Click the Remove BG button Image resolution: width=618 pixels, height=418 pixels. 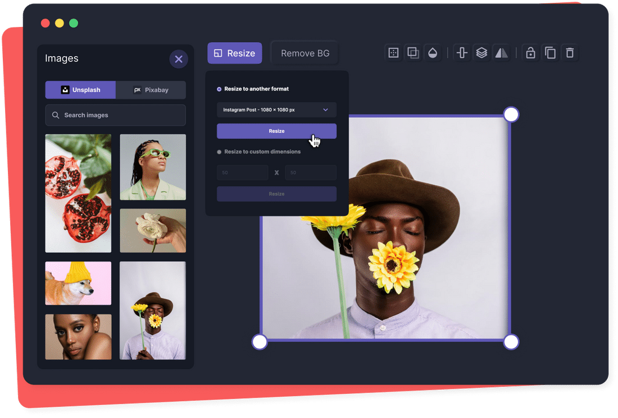[x=305, y=53]
